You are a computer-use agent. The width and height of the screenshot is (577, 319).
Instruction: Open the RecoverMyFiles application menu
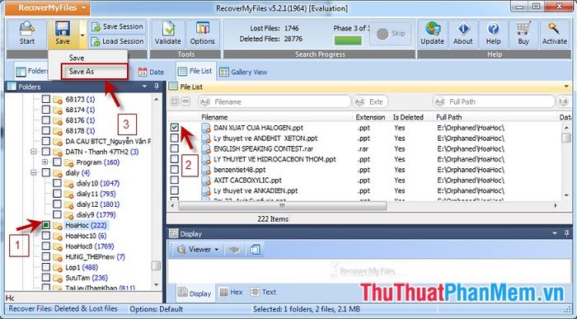pos(48,7)
